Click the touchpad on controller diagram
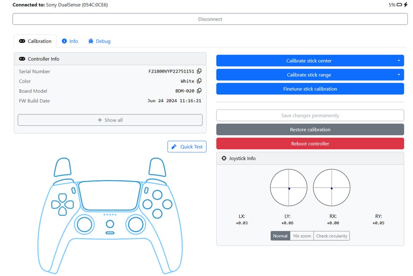The image size is (413, 276). pyautogui.click(x=110, y=196)
